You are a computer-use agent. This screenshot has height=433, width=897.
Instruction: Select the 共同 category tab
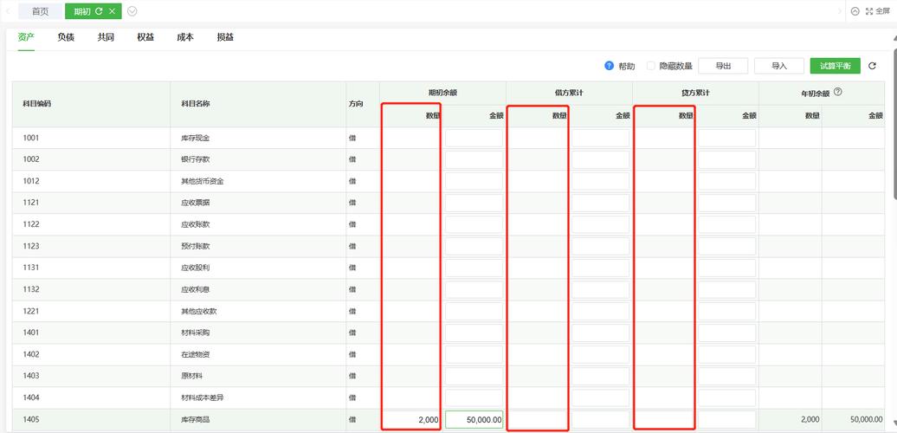coord(106,37)
